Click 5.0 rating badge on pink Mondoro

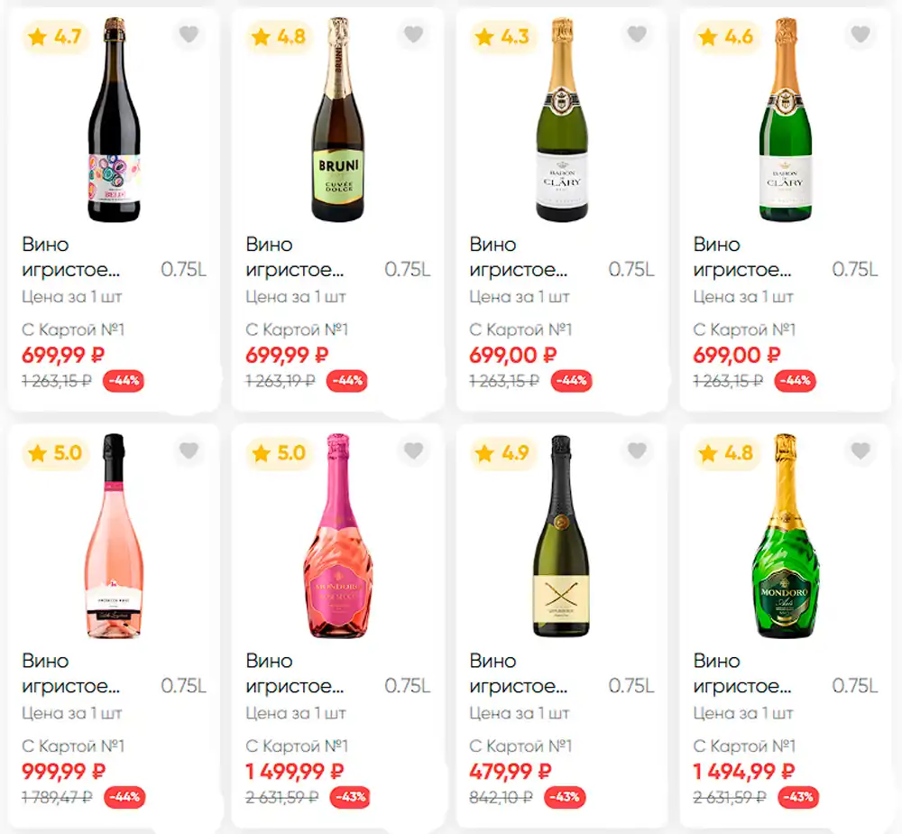point(279,453)
